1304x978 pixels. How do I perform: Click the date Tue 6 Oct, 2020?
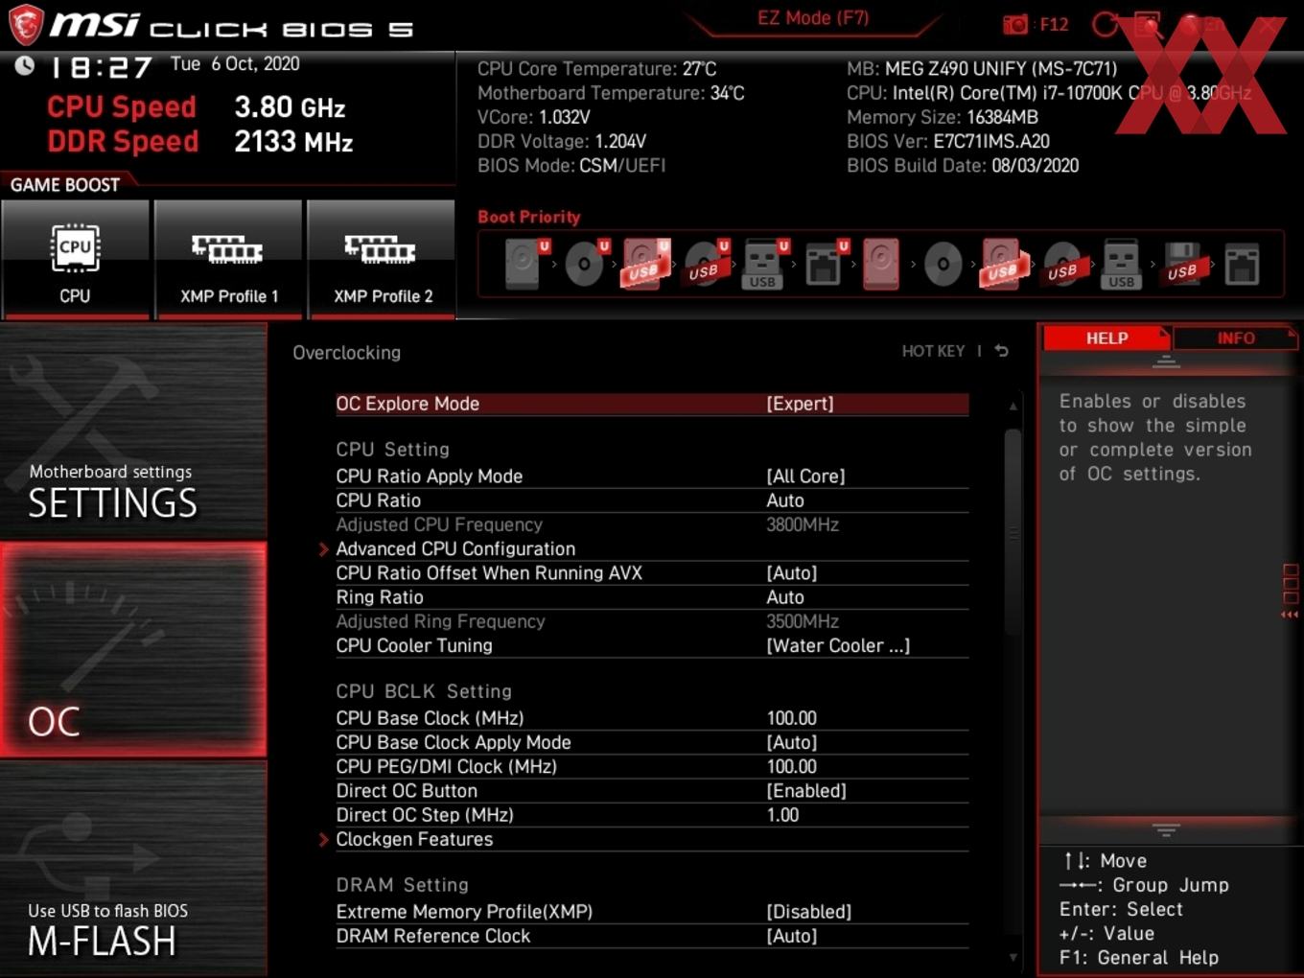pyautogui.click(x=235, y=64)
